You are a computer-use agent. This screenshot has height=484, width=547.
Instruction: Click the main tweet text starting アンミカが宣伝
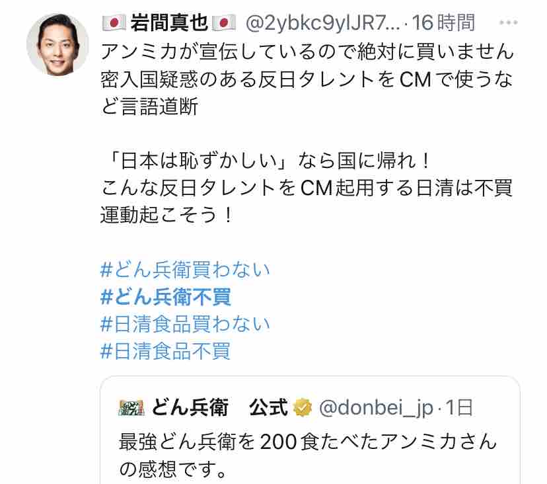pyautogui.click(x=307, y=79)
